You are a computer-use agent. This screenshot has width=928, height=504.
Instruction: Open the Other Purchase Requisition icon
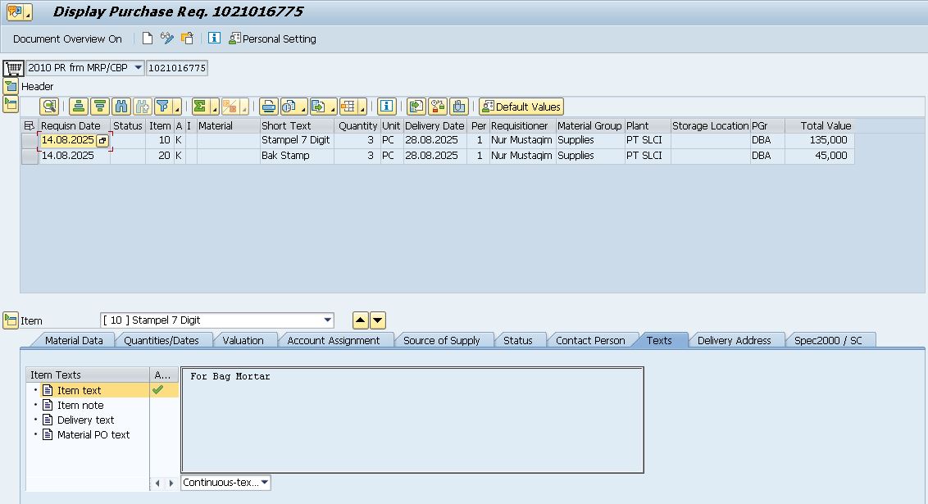187,39
